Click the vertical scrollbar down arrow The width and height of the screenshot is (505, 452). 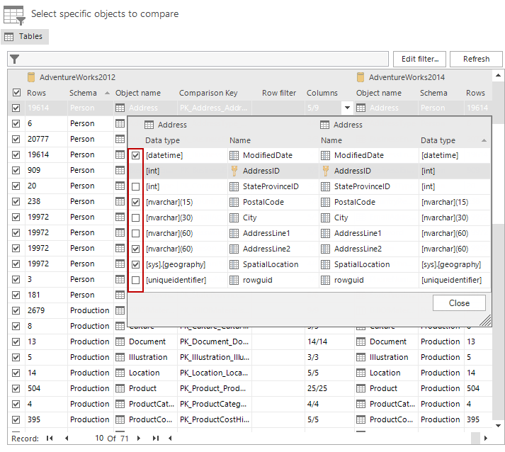498,426
